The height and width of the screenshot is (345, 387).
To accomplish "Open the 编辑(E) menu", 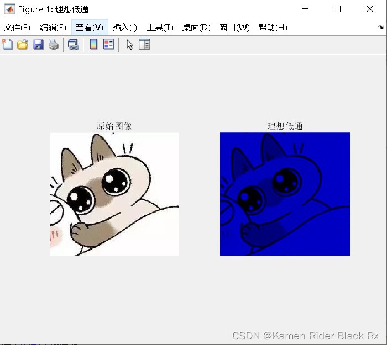I will (x=53, y=28).
